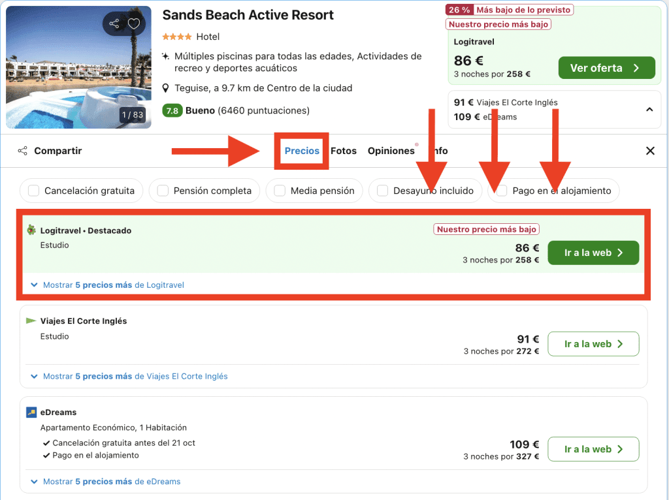Go to Viajes El Corte Inglés website button
This screenshot has height=500, width=669.
click(x=593, y=344)
